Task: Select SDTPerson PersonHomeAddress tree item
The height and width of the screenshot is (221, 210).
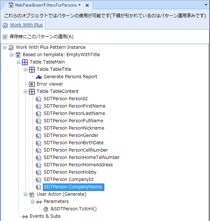Action: 78,165
